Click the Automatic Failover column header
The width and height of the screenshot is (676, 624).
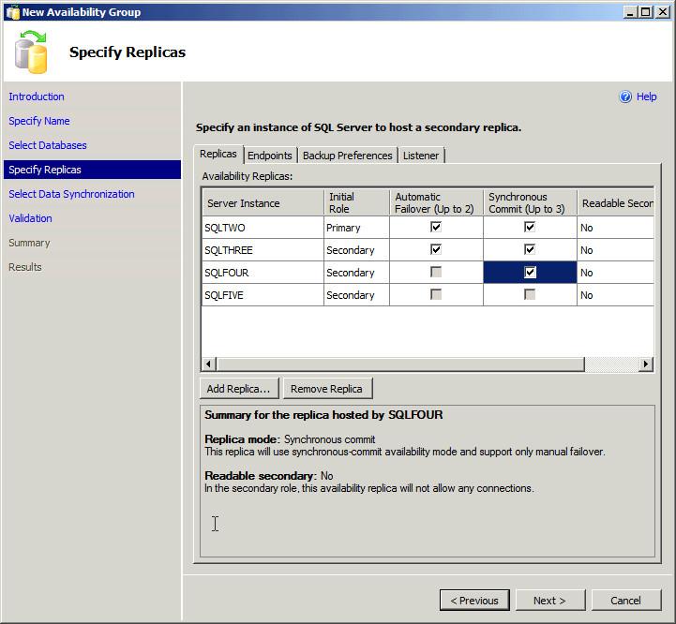[436, 202]
